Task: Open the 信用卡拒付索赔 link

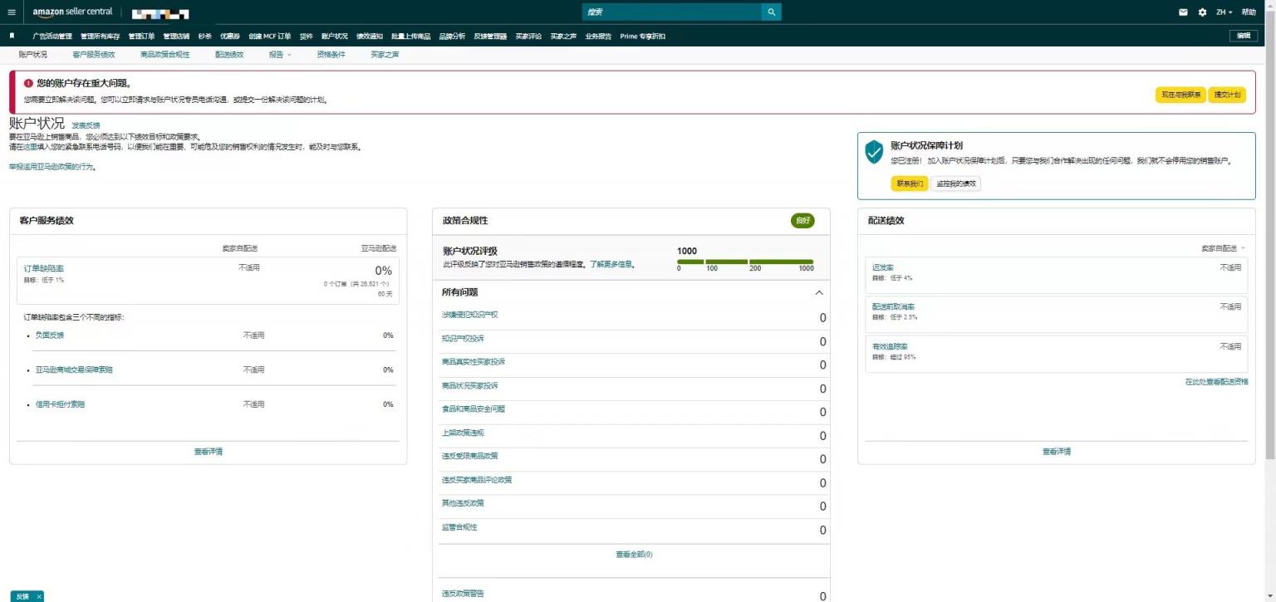Action: tap(60, 404)
